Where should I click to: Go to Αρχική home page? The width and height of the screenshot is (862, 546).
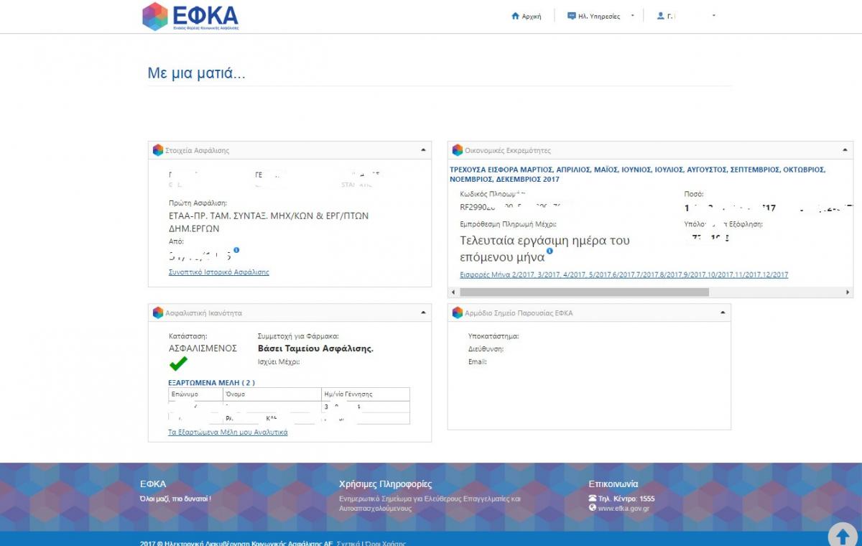pyautogui.click(x=531, y=16)
